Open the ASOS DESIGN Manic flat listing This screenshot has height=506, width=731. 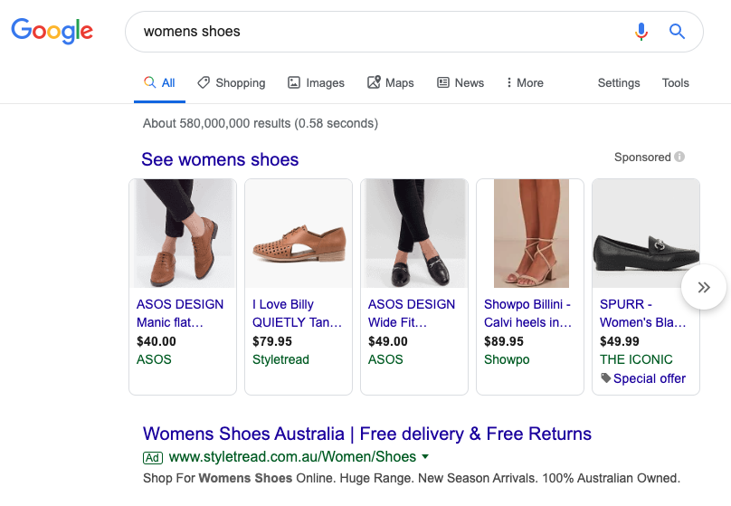click(x=180, y=313)
